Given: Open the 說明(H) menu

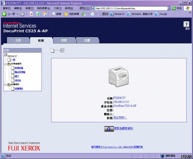Looking at the screenshot, I should coord(69,8).
